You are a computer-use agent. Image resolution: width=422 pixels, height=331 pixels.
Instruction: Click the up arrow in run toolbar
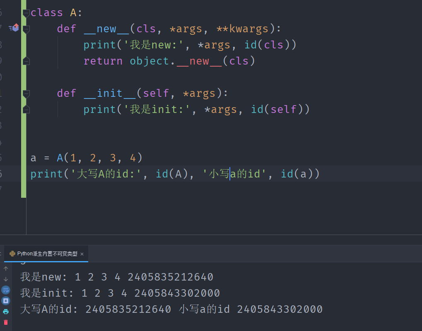coord(6,269)
